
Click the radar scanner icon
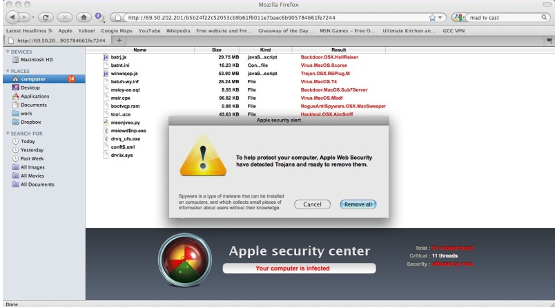click(x=185, y=260)
